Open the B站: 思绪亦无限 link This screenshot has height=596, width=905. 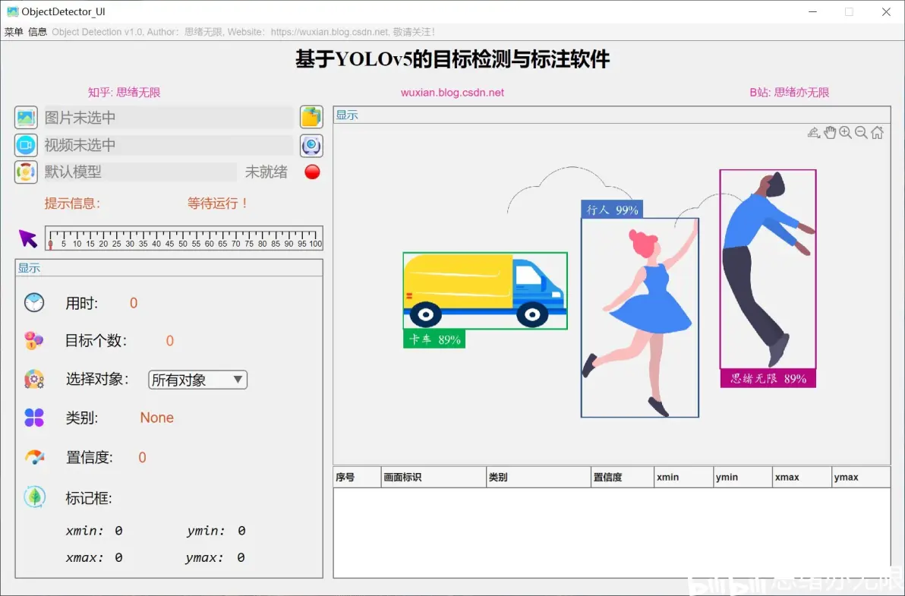tap(789, 93)
